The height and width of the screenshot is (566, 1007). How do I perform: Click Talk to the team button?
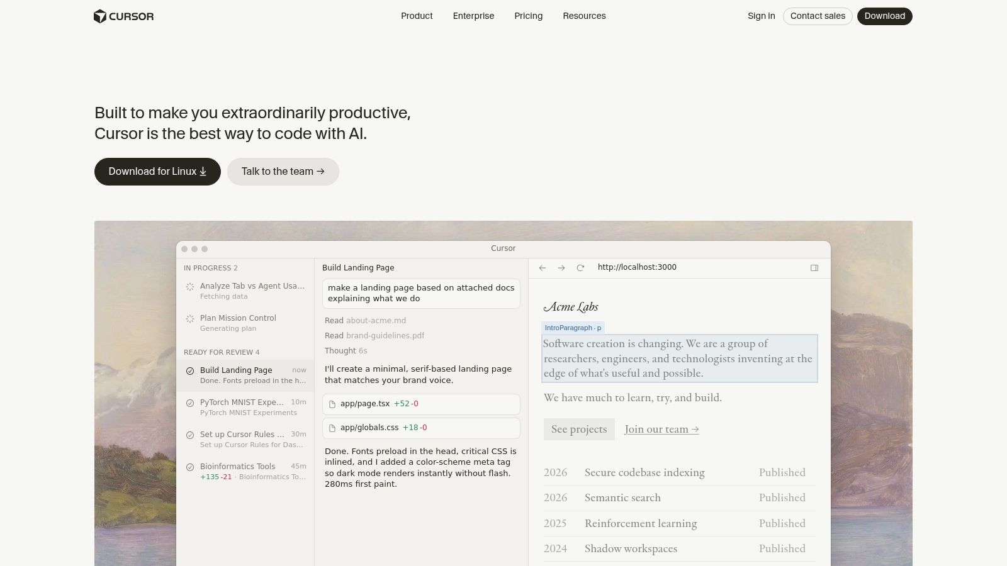[x=283, y=172]
